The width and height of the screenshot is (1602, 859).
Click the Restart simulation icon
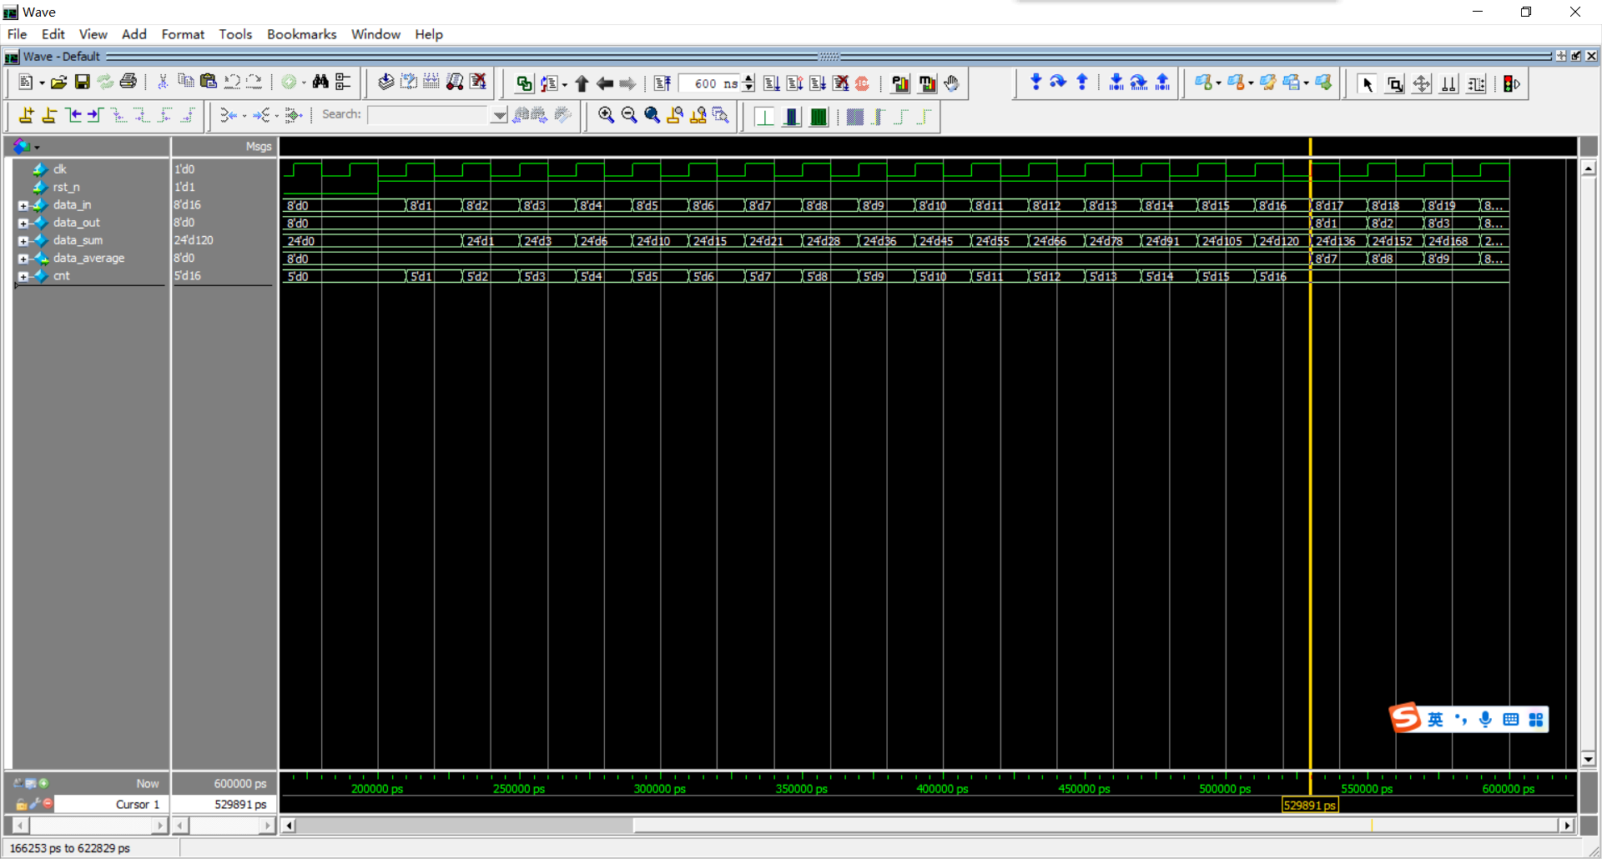[x=662, y=83]
